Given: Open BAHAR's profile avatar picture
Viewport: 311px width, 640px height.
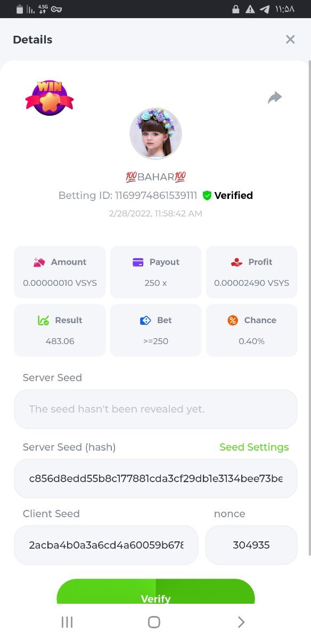Looking at the screenshot, I should click(x=155, y=133).
